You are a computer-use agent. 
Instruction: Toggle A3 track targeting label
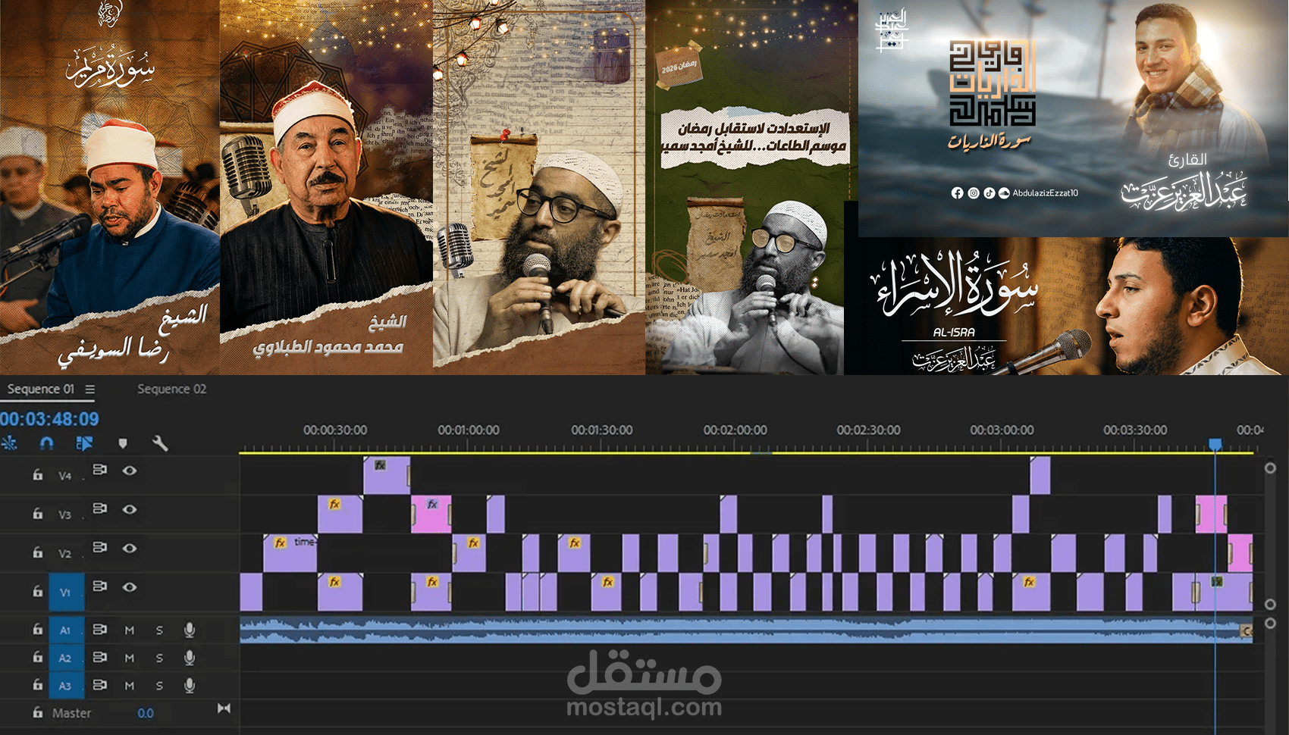[x=66, y=686]
